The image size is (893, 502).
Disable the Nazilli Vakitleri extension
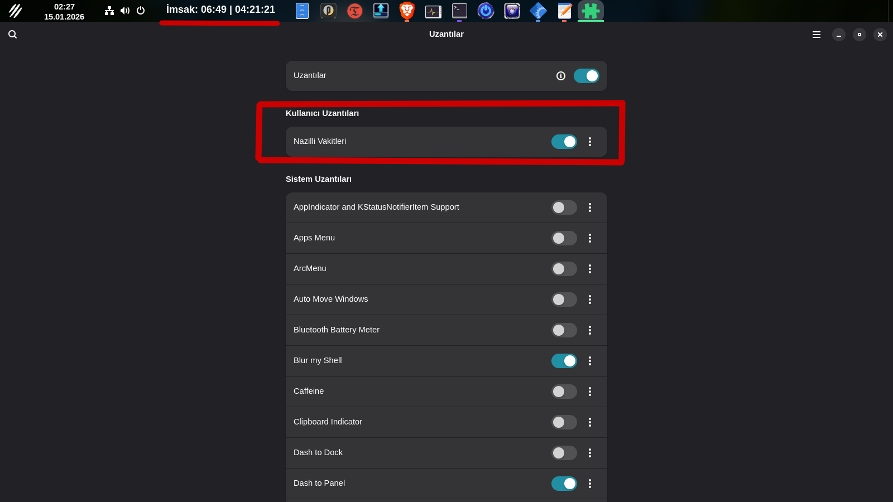click(564, 142)
